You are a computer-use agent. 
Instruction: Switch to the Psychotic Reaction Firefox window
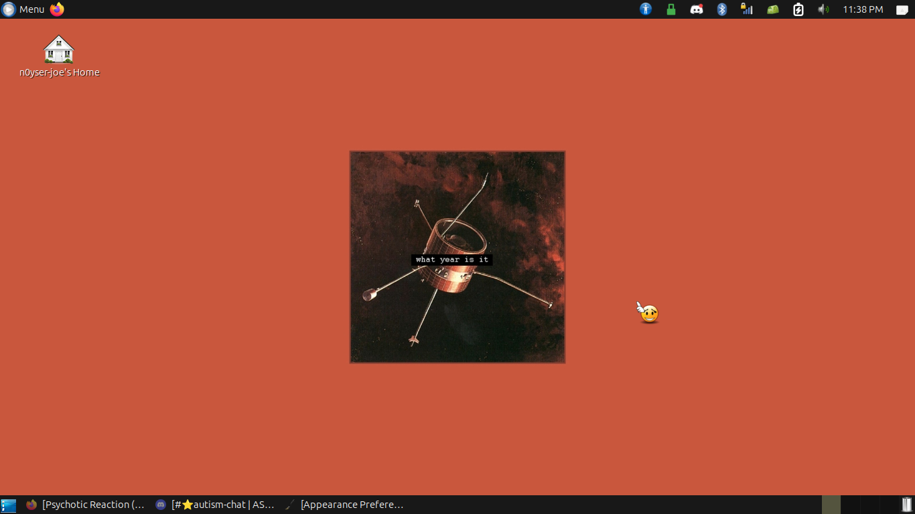click(85, 505)
